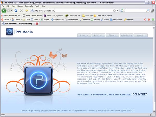Expand the Disable developer toolbar menu
Screen dimensions: 156x117
6,19
